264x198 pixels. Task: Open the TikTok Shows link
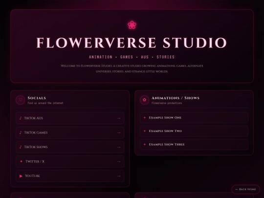[x=70, y=147]
